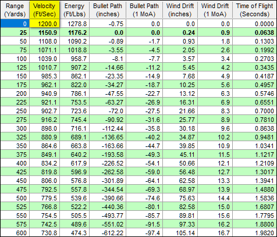Select the Wind Drift (inches) column header
Image resolution: width=277 pixels, height=237 pixels.
180,10
